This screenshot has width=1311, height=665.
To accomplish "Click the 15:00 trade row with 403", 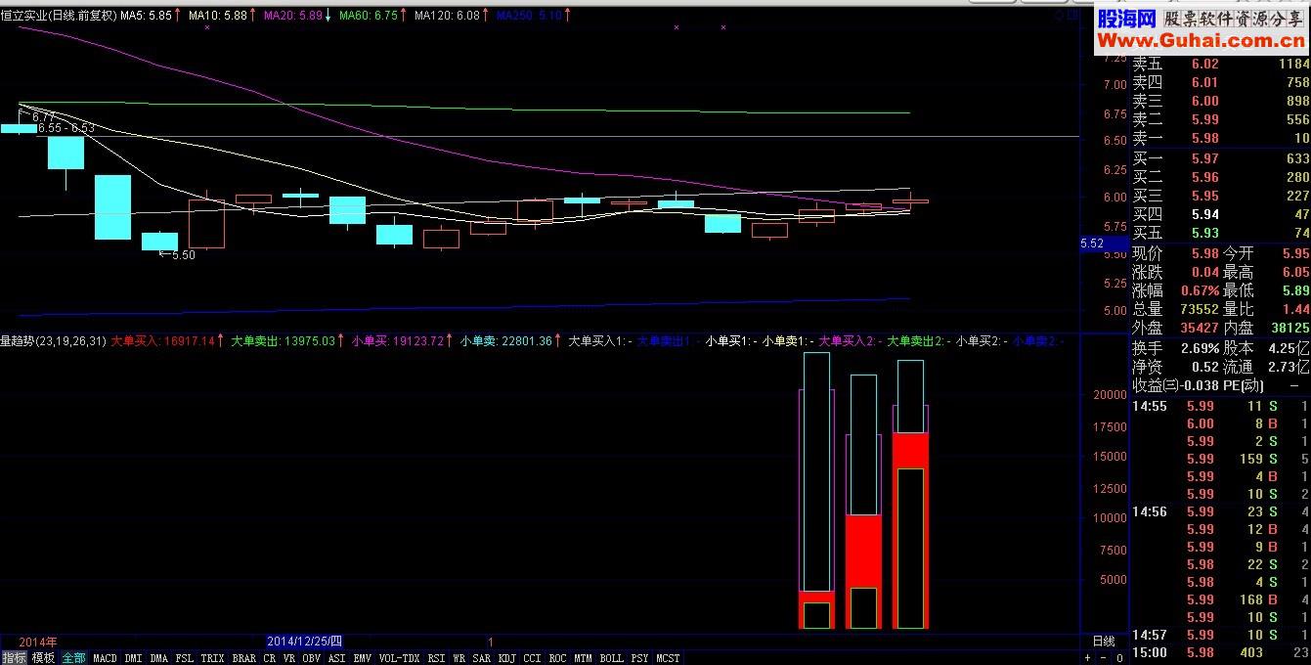I will coord(1220,652).
